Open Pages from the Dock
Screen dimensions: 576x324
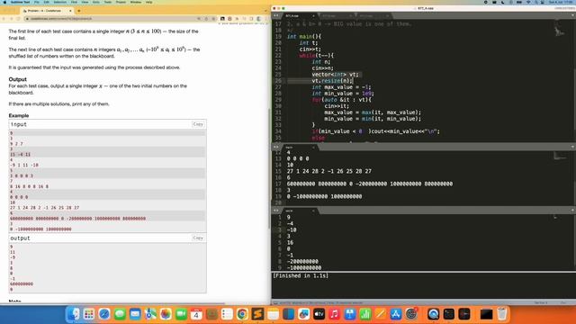[381, 314]
